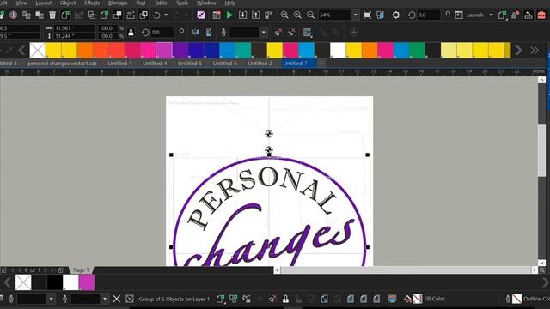Click the white lock icon in status bar

click(x=285, y=299)
